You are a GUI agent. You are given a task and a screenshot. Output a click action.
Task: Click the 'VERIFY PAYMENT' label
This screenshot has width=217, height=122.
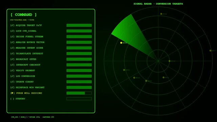25,70
